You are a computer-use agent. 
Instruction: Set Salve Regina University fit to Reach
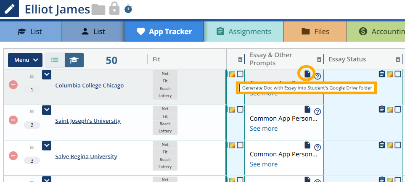[165, 160]
